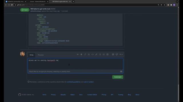Open the Terms footer link

(x=44, y=95)
